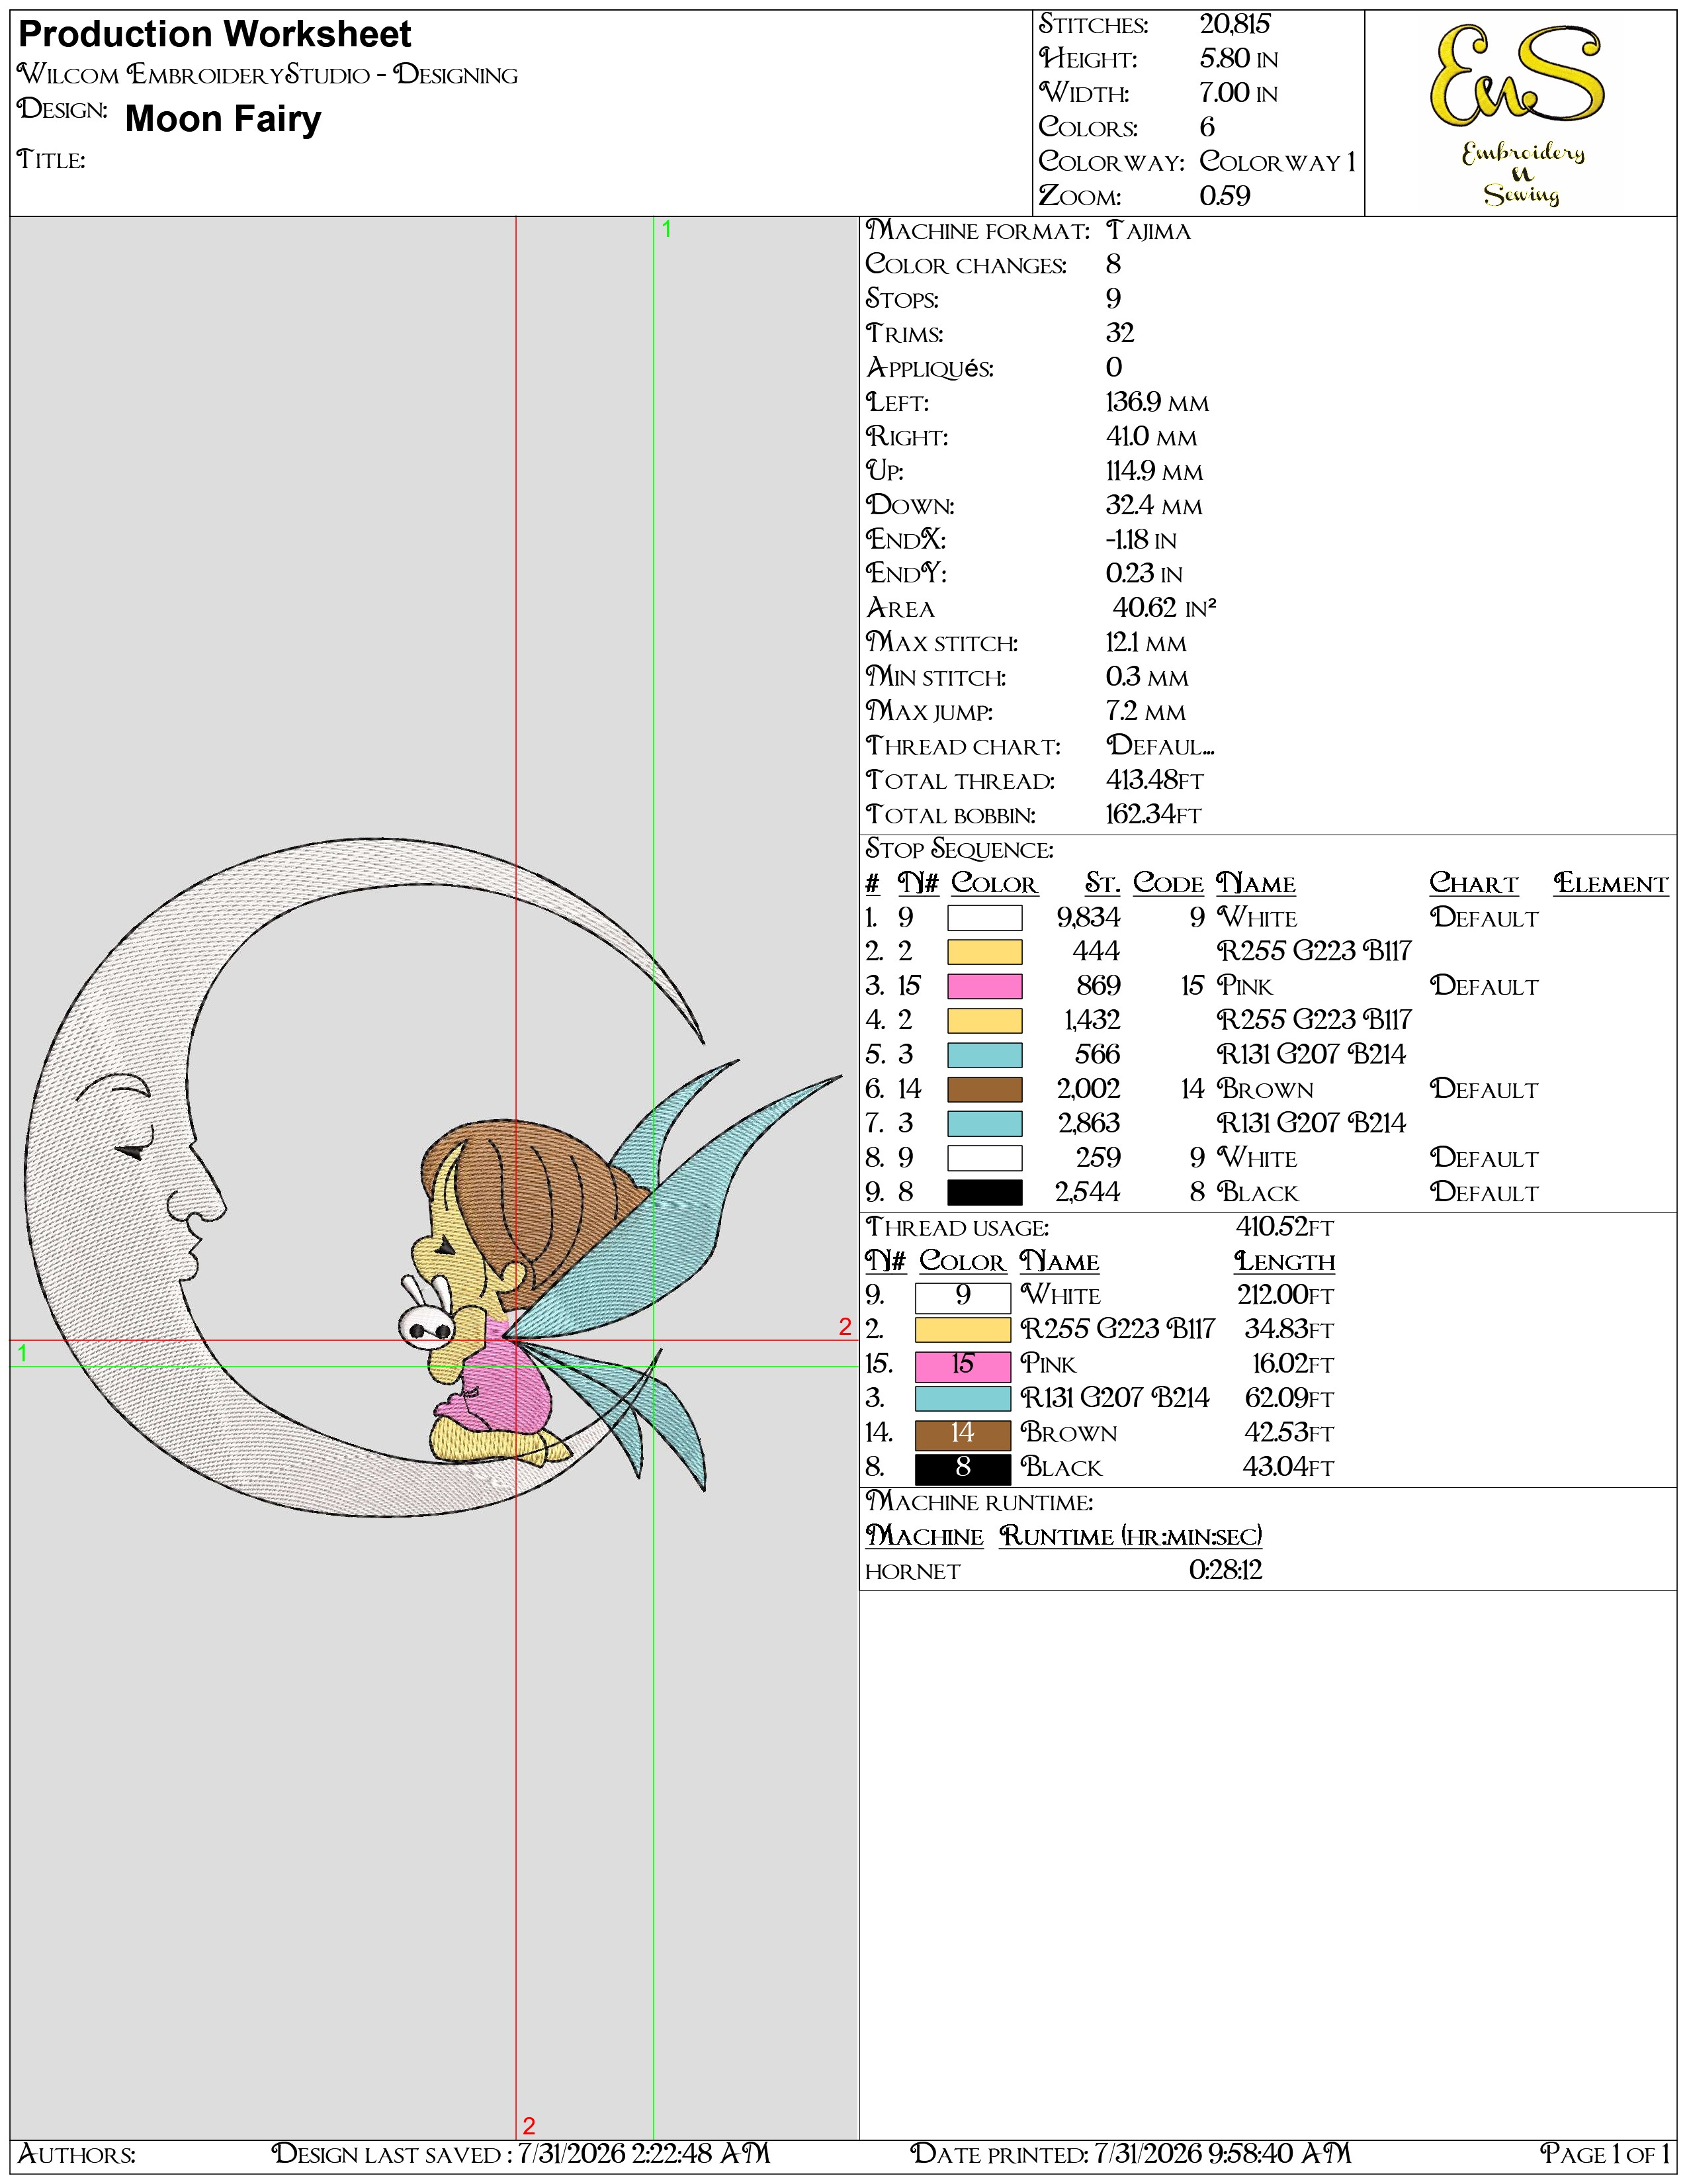Image resolution: width=1687 pixels, height=2184 pixels.
Task: Click yellow swatch in thread usage list
Action: point(963,1329)
